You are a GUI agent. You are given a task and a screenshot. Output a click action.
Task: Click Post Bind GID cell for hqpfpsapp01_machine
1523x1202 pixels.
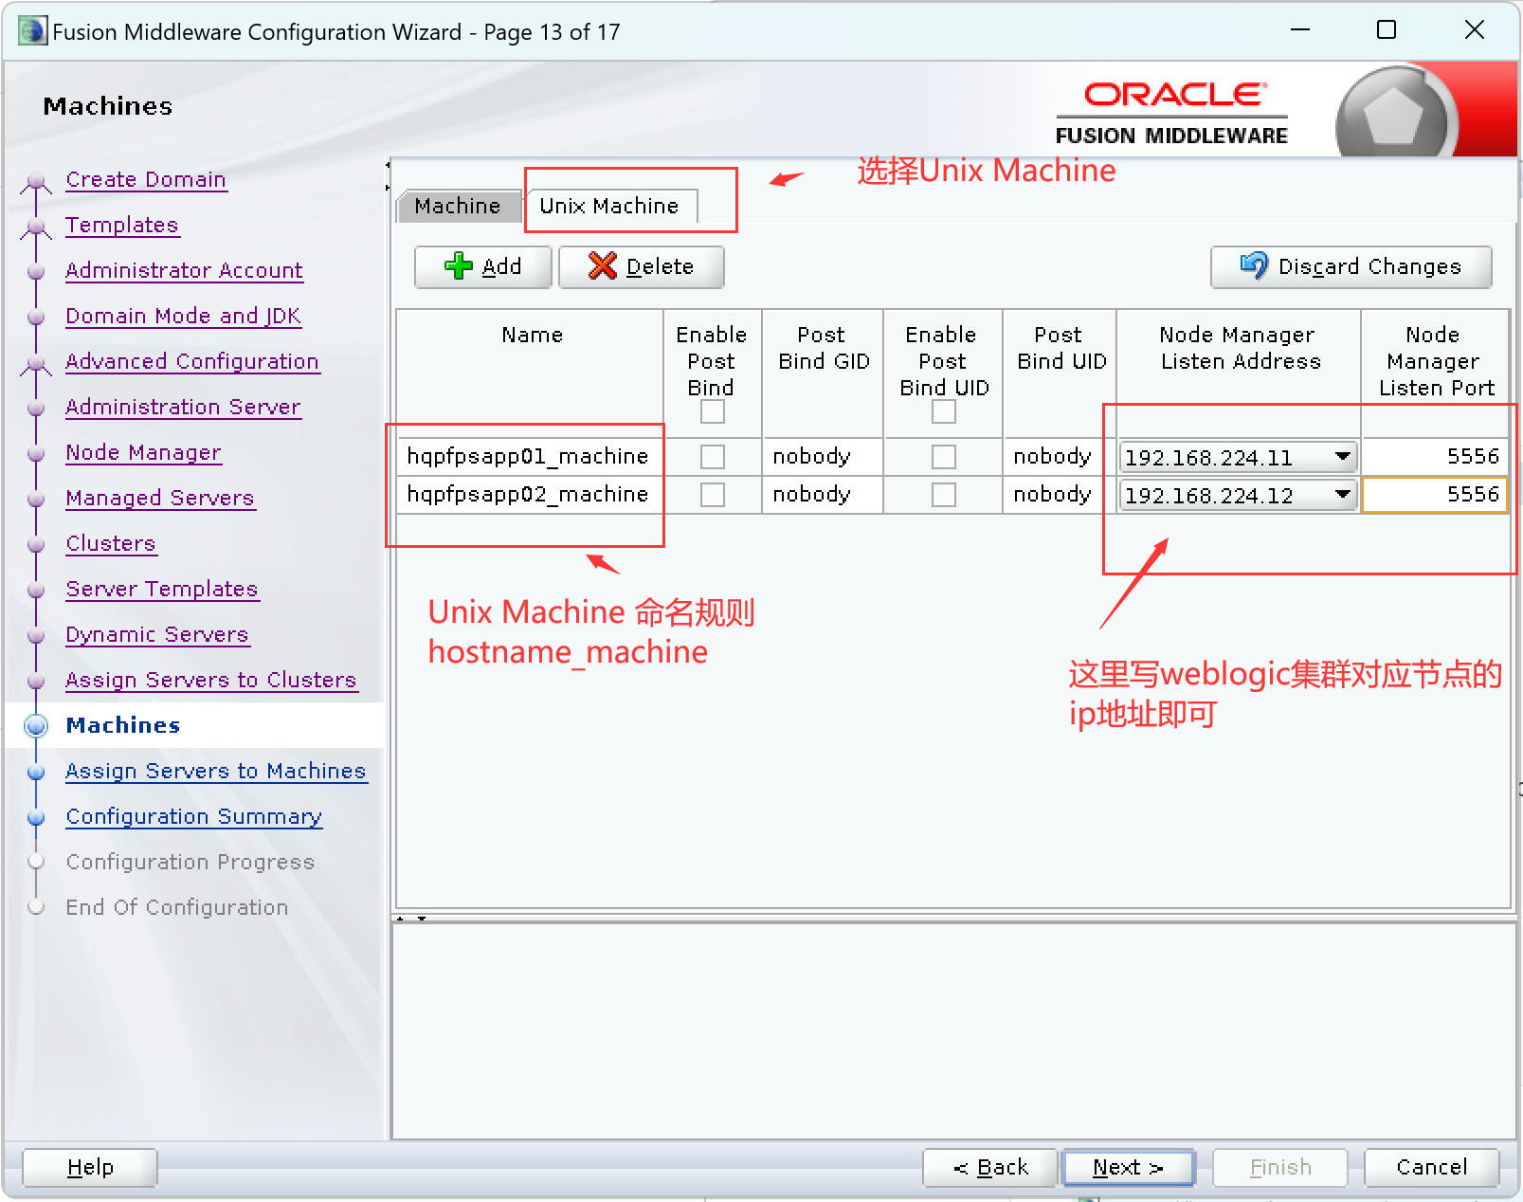click(823, 457)
